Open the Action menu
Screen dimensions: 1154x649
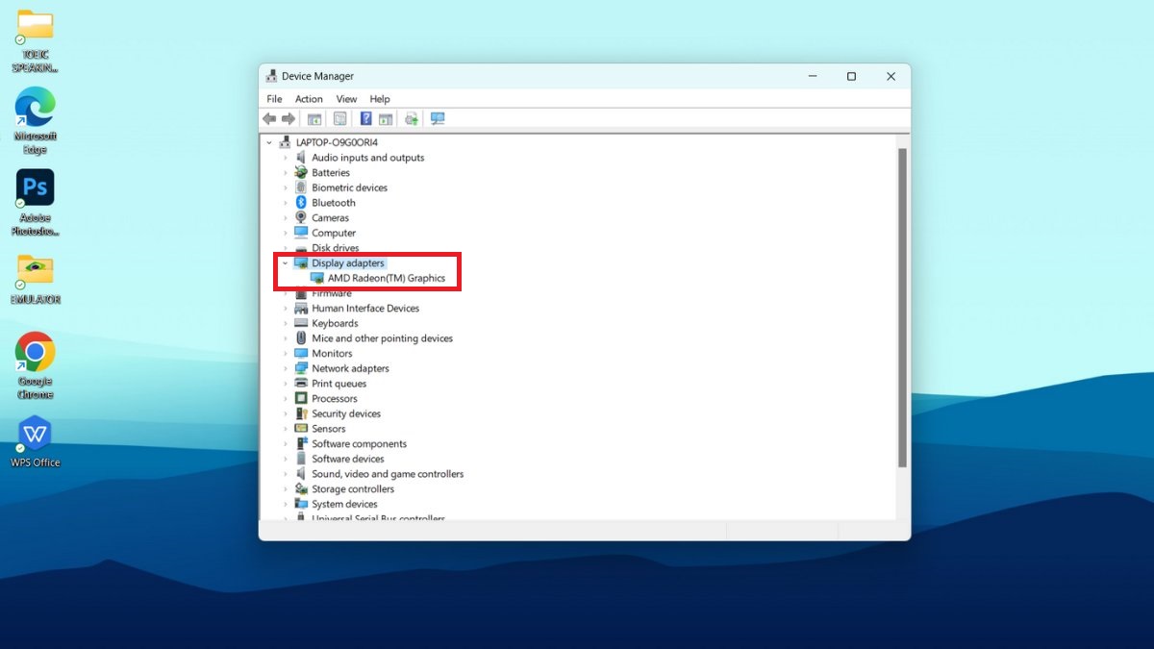[309, 99]
